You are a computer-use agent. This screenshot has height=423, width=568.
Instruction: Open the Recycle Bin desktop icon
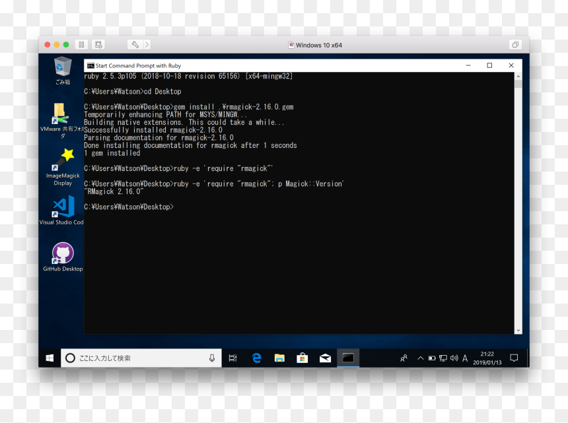pos(63,71)
